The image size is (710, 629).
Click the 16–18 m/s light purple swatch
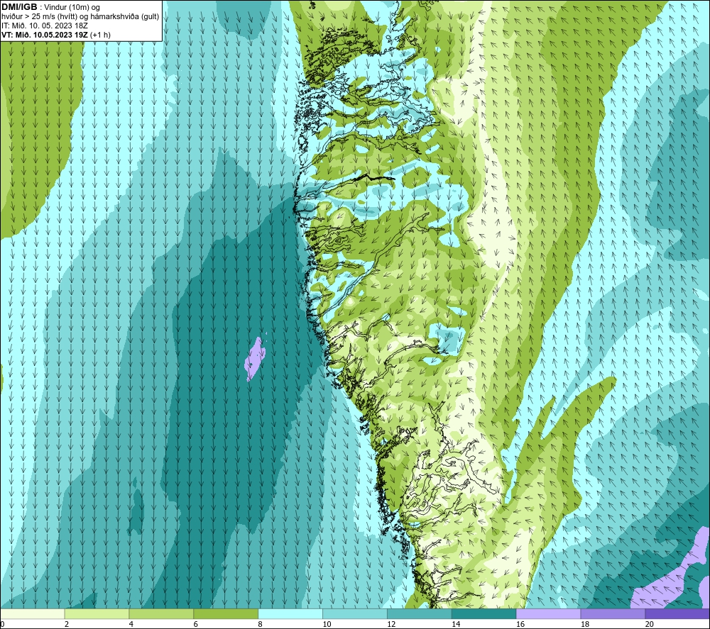(548, 613)
